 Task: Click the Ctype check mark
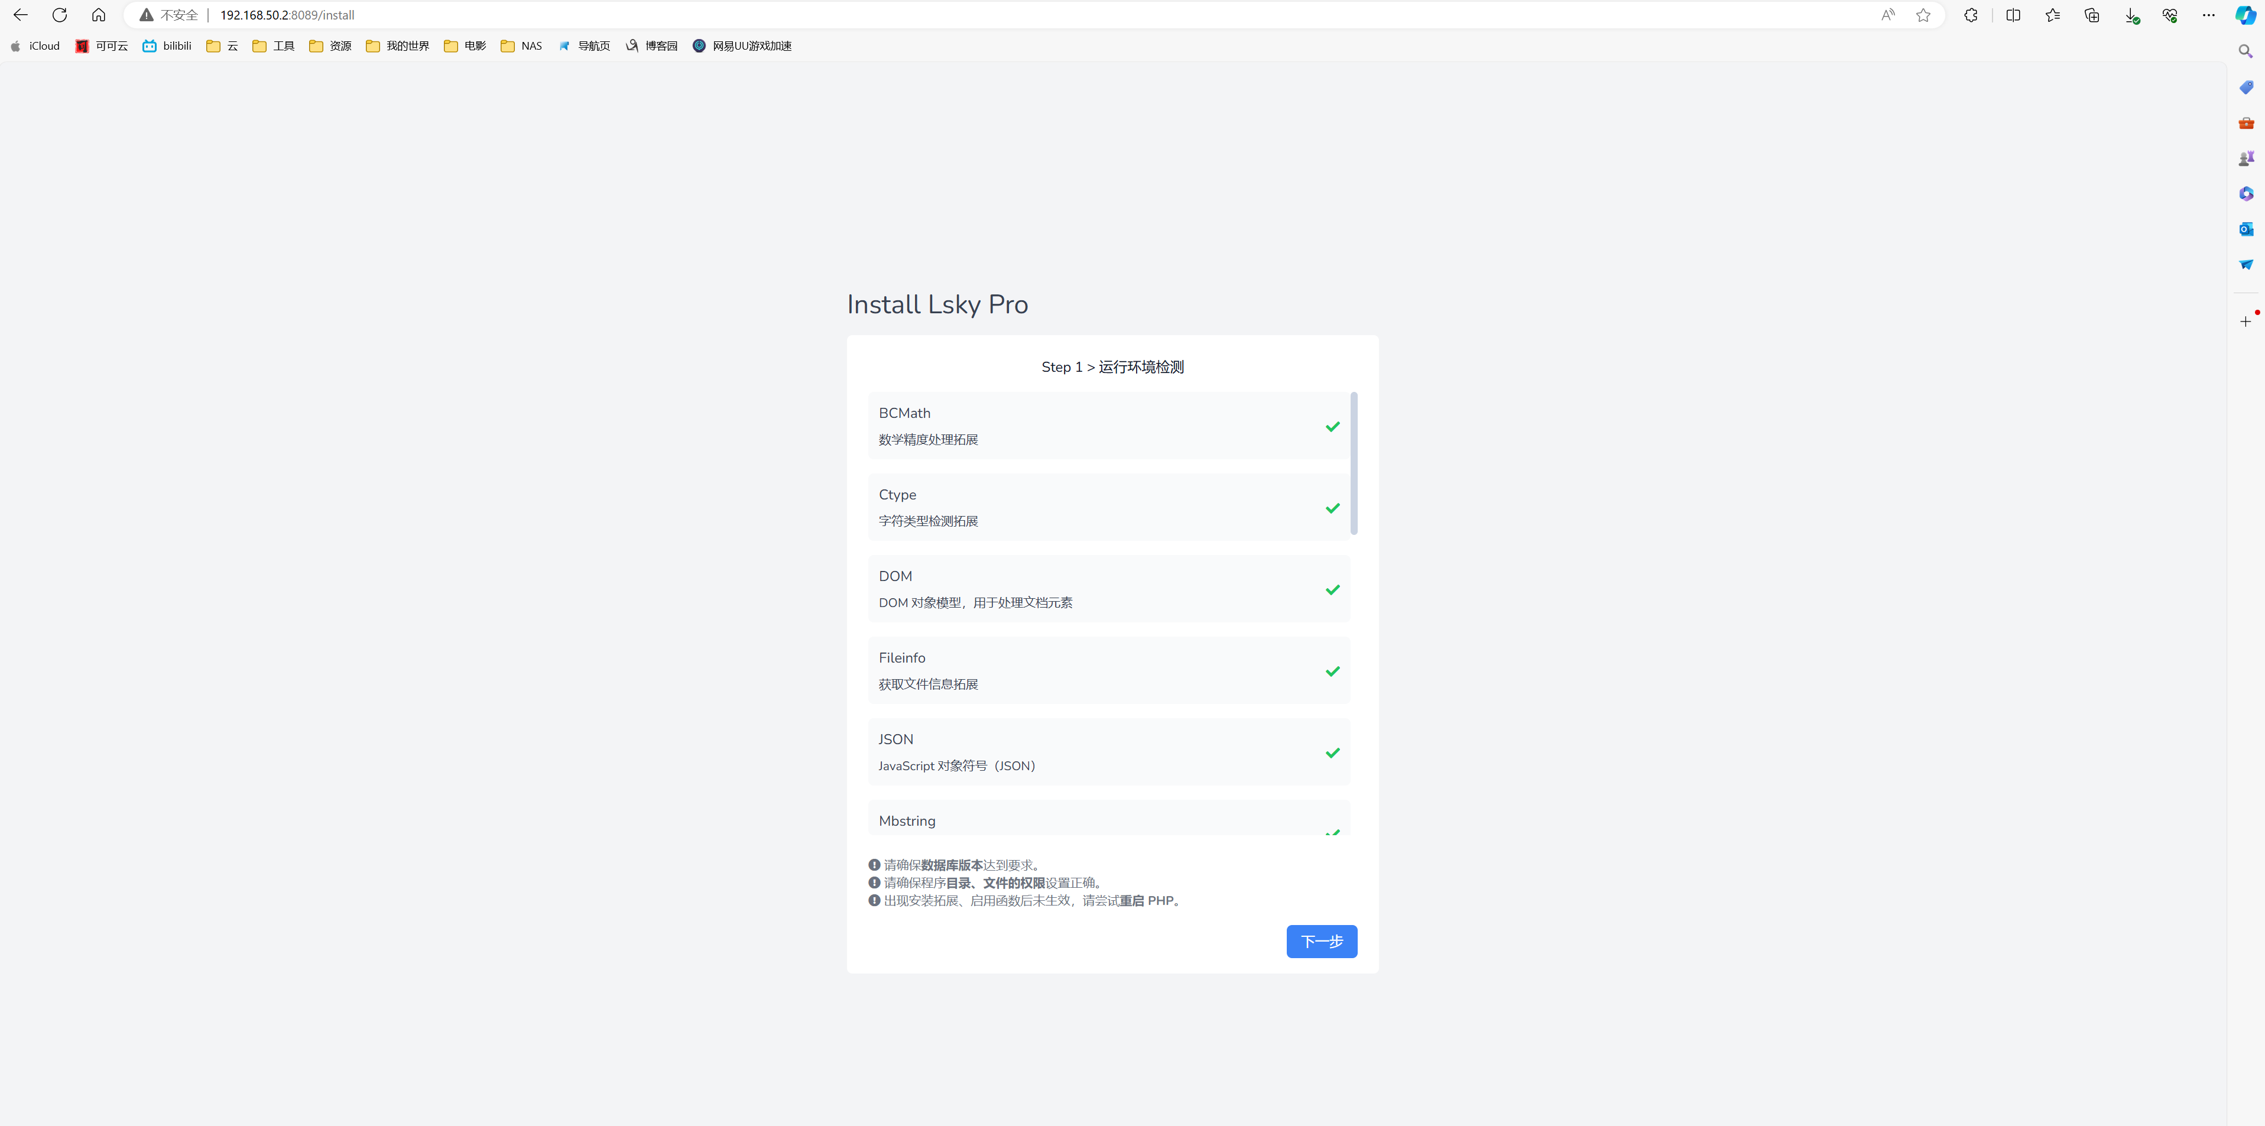[1333, 508]
